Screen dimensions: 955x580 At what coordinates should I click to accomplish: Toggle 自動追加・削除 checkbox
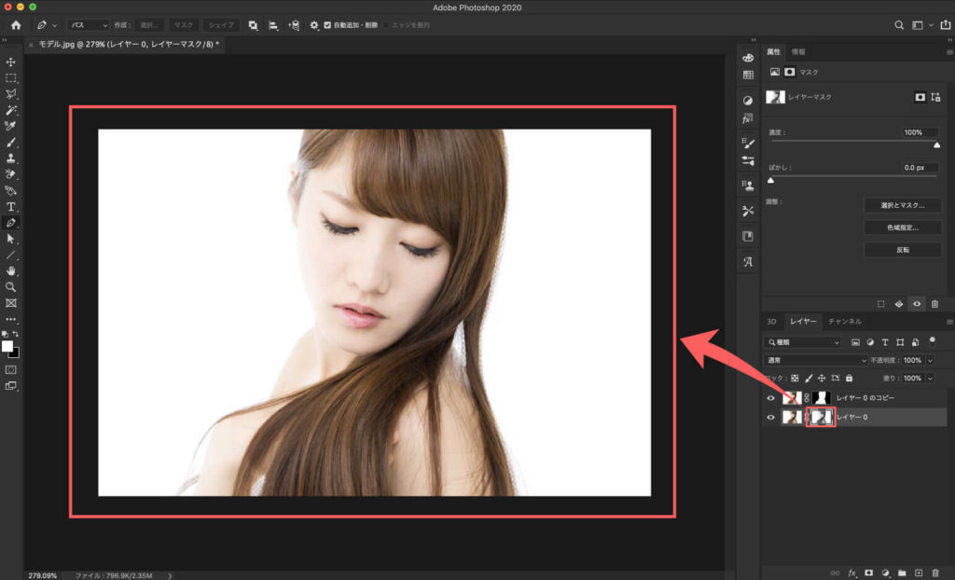(327, 25)
